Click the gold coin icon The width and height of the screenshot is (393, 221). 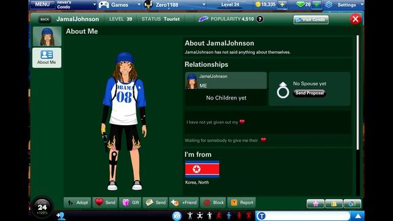[258, 4]
